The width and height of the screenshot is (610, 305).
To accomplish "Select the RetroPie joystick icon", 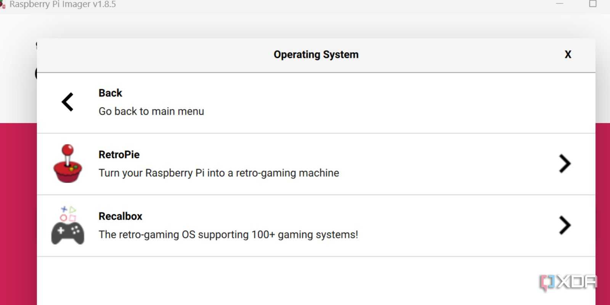I will tap(68, 164).
